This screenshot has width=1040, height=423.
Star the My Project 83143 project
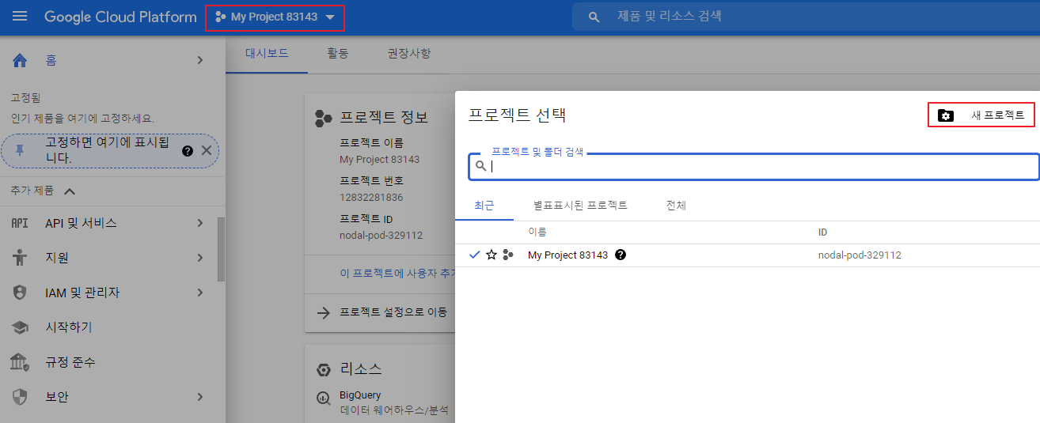coord(492,255)
